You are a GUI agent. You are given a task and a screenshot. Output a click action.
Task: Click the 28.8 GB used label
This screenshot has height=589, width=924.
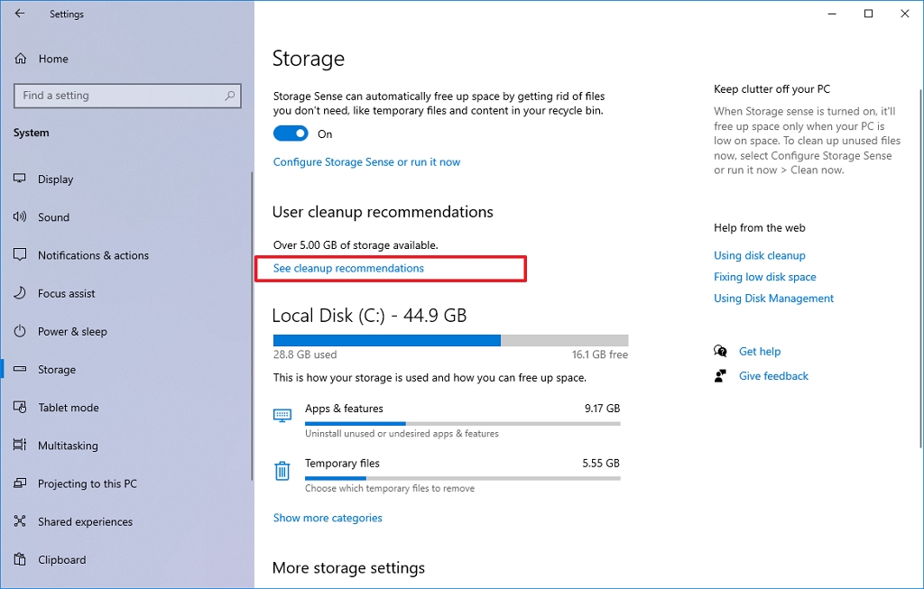305,354
